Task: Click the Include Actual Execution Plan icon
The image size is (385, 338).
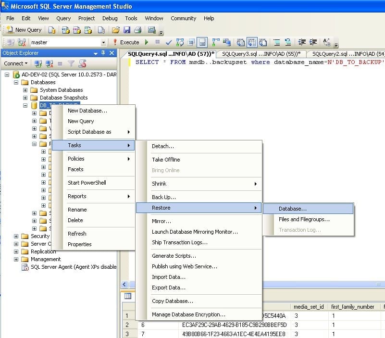Action: [215, 42]
